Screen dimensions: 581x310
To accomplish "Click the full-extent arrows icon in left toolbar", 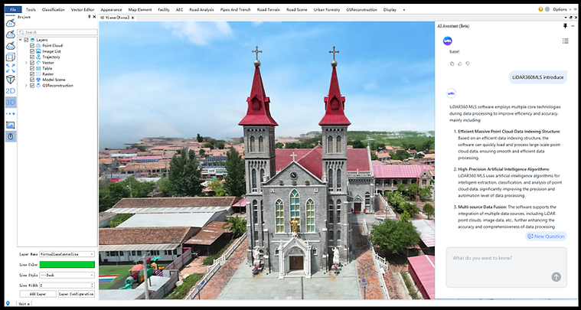I will (x=11, y=68).
